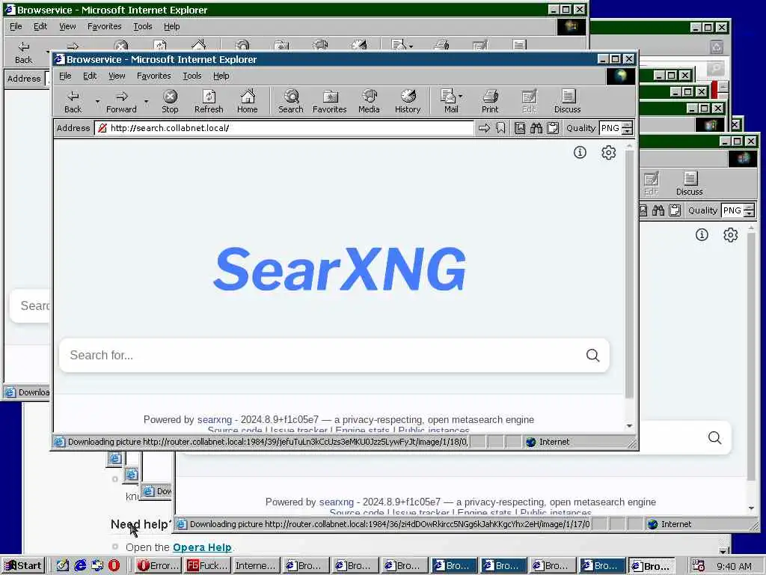This screenshot has height=575, width=766.
Task: Open Back history dropdown arrow
Action: pos(97,102)
